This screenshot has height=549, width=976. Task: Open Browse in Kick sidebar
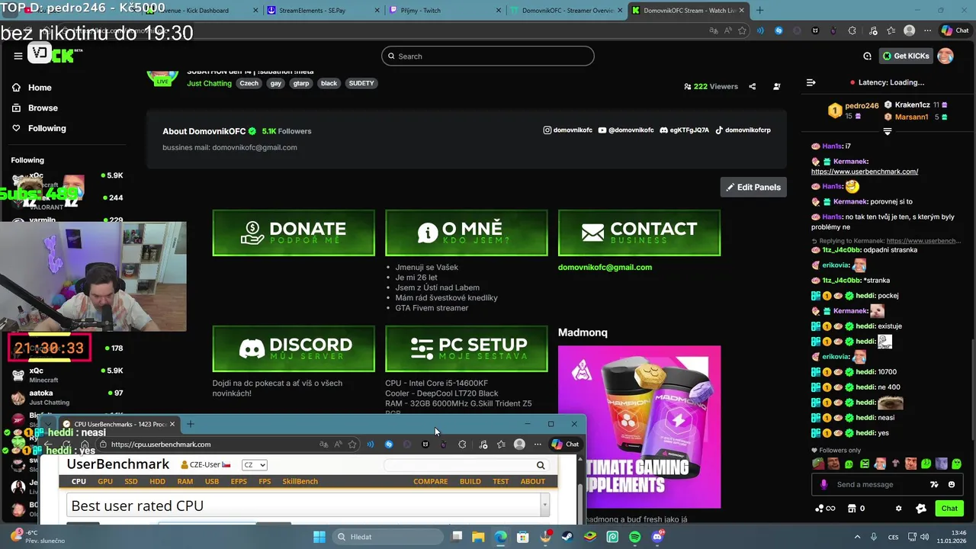(34, 108)
